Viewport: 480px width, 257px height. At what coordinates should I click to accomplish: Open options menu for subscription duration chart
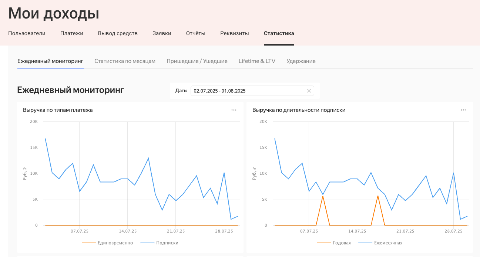(x=463, y=110)
